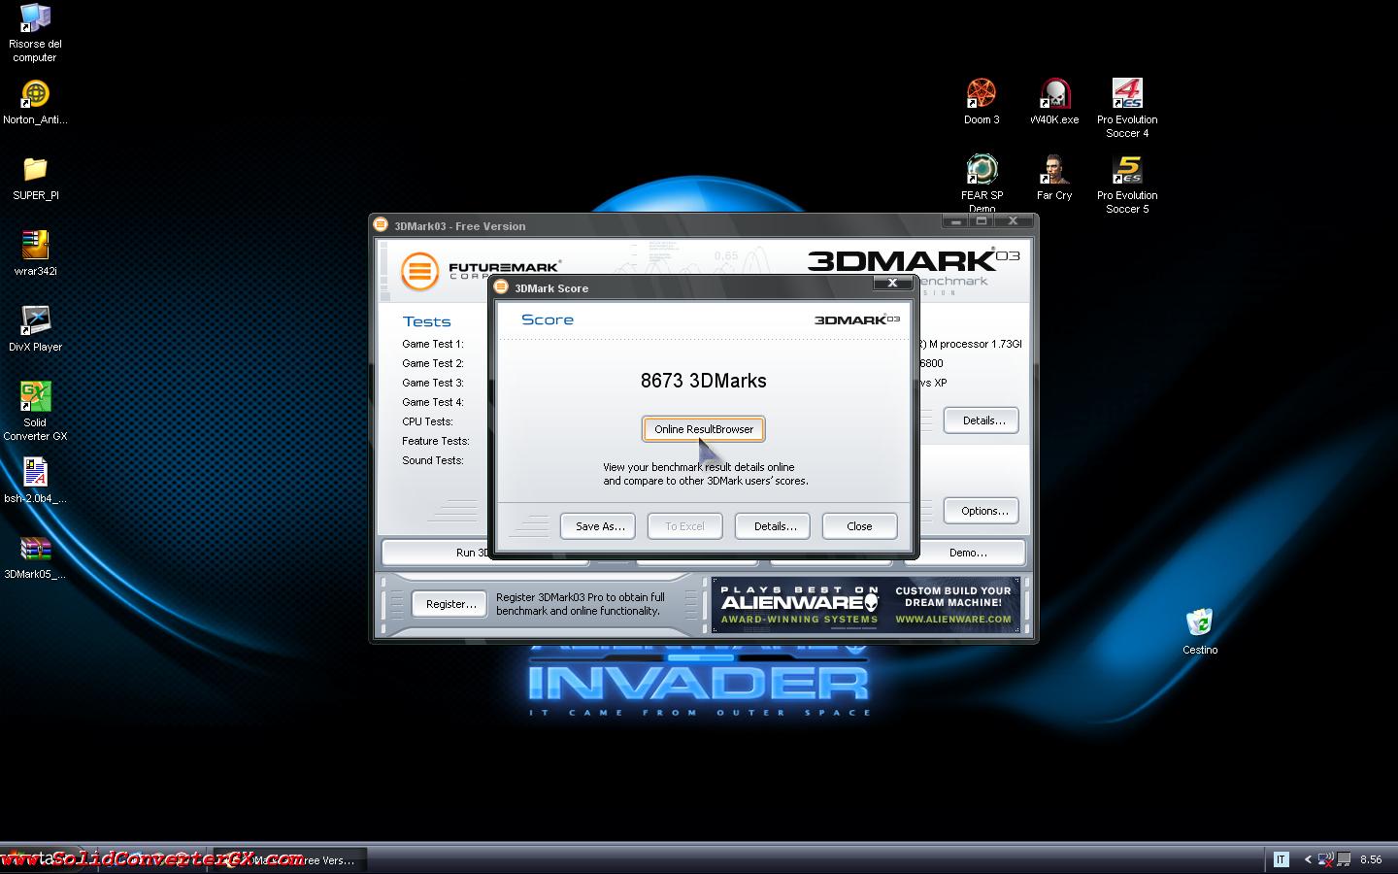Click the Game Test 3 label
Screen dimensions: 1398x874
click(x=433, y=383)
